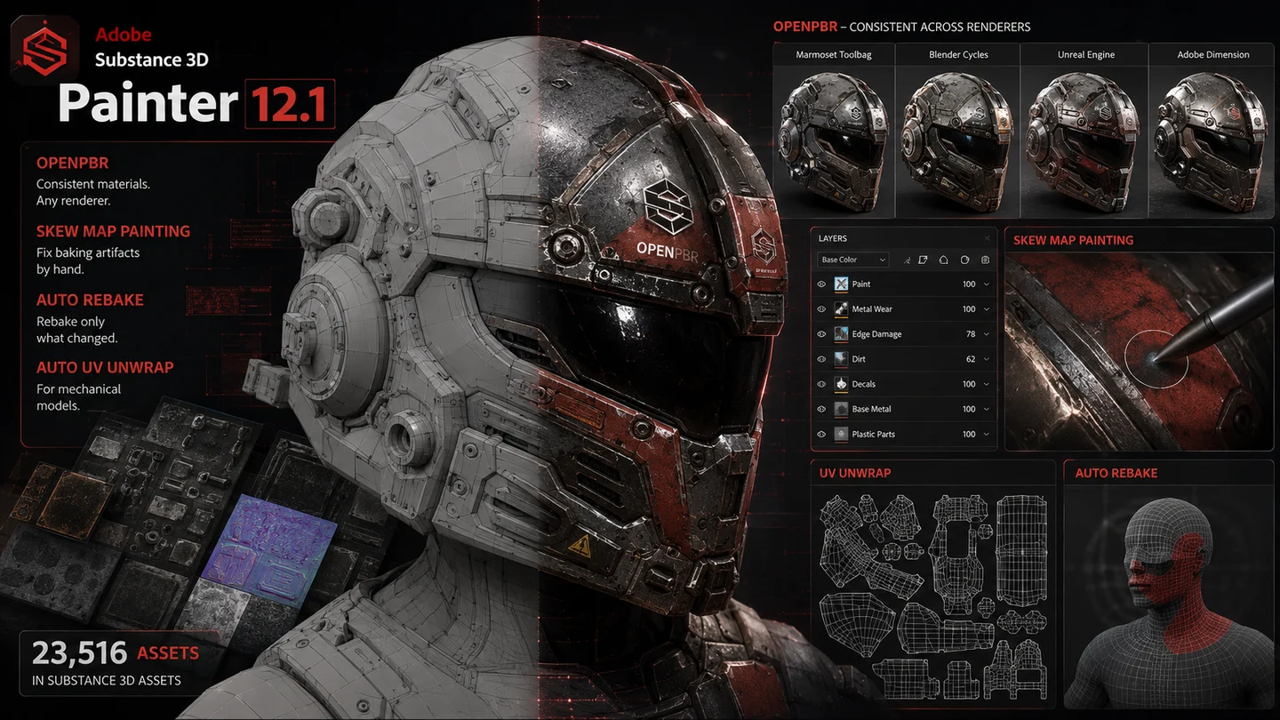The image size is (1280, 720).
Task: Click the Plastic Parts layer name
Action: pyautogui.click(x=874, y=434)
